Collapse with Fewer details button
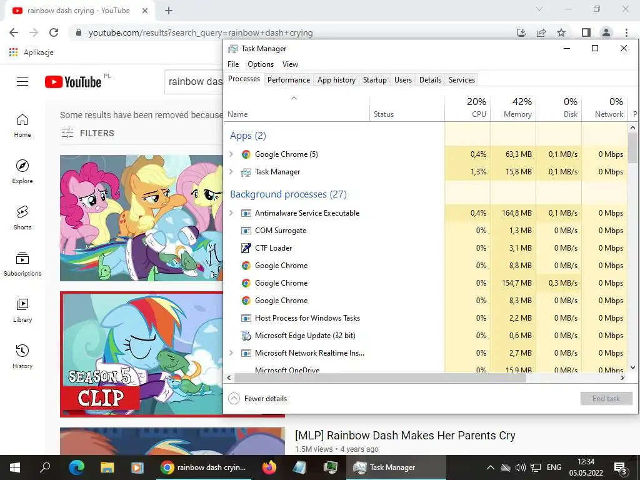 pyautogui.click(x=257, y=398)
